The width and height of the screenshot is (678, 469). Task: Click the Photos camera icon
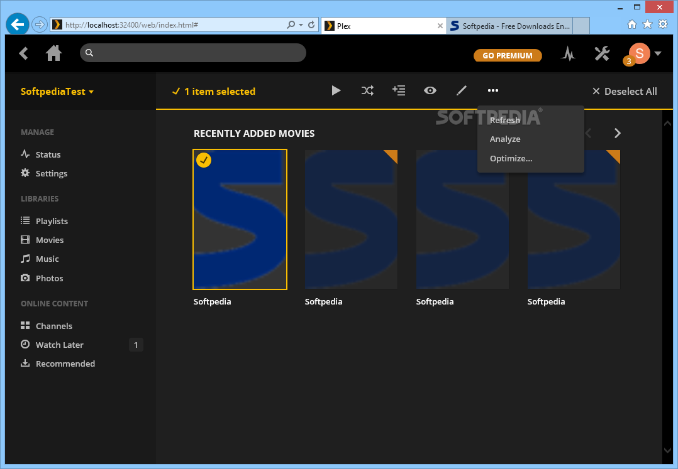click(25, 278)
